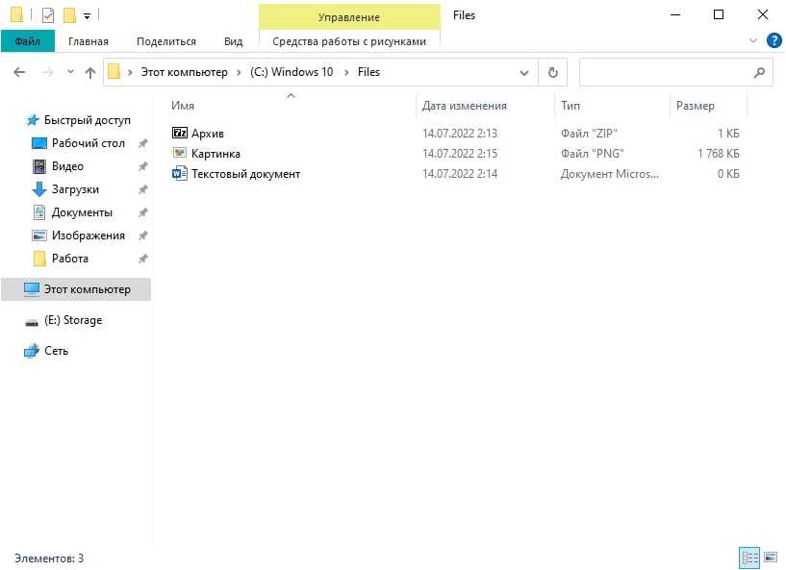786x570 pixels.
Task: Click into the search input field
Action: point(664,72)
